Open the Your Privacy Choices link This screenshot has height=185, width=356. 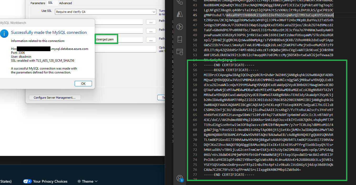pos(50,181)
